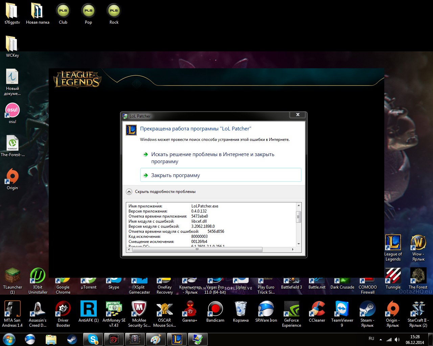Open the volume control in system tray
This screenshot has height=346, width=433.
(x=397, y=339)
